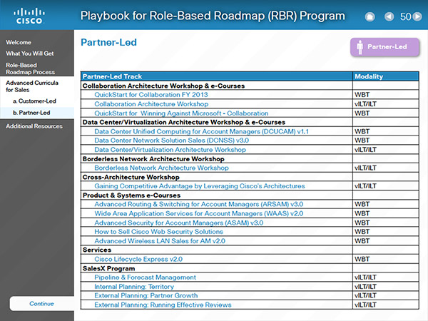Open What You Will Get section
Viewport: 428px width, 321px height.
point(30,53)
